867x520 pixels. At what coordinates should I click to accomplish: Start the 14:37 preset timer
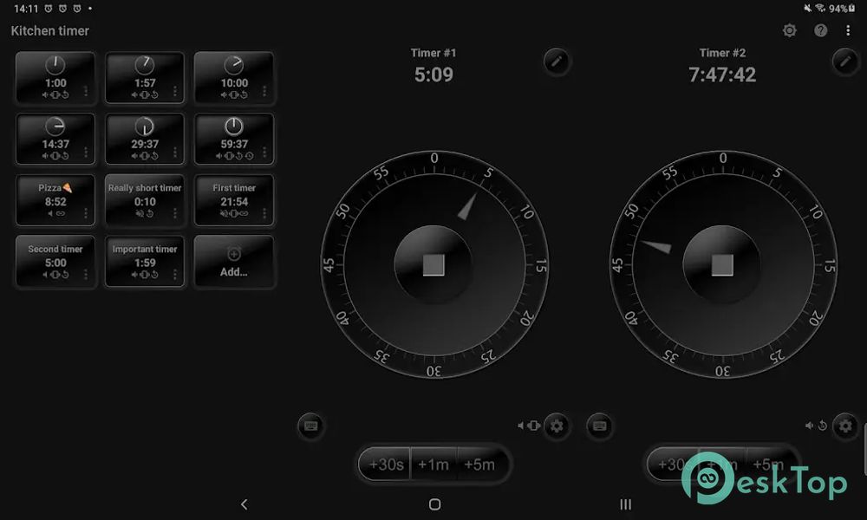[55, 140]
